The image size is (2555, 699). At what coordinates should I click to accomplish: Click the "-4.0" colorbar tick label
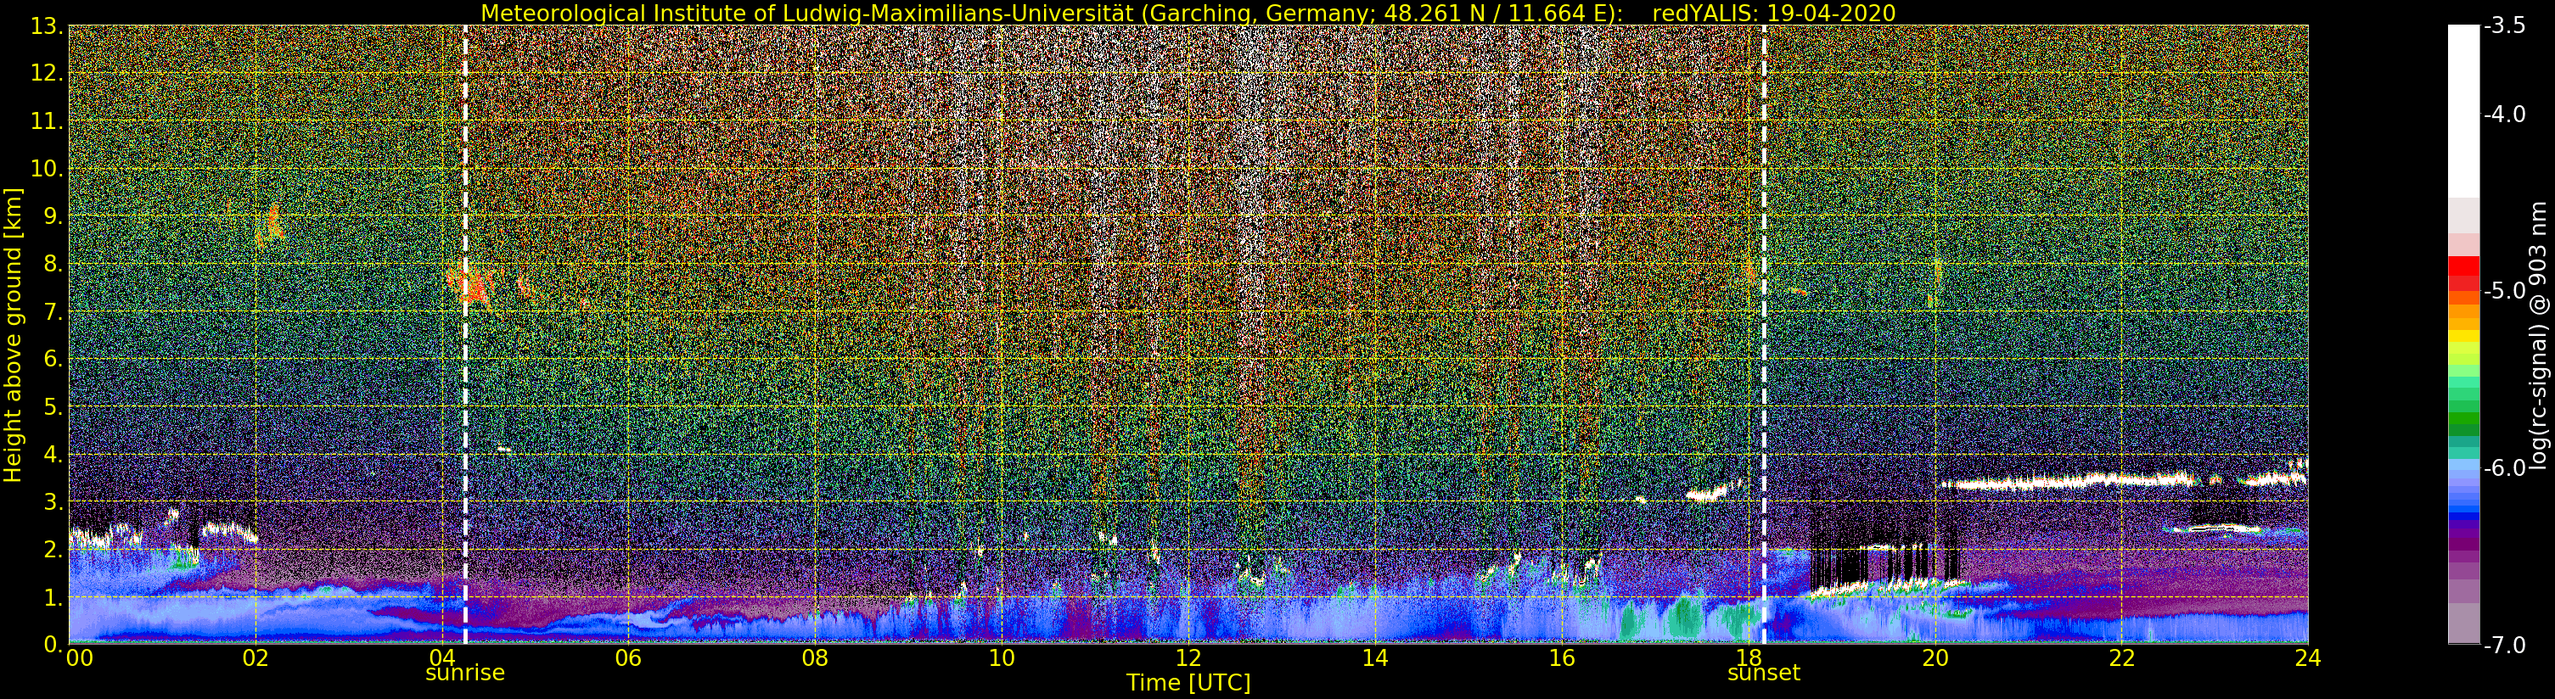[2504, 114]
